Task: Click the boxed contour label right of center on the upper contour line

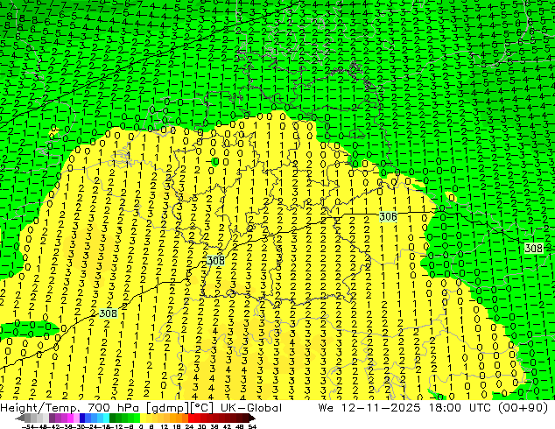Action: coord(388,216)
